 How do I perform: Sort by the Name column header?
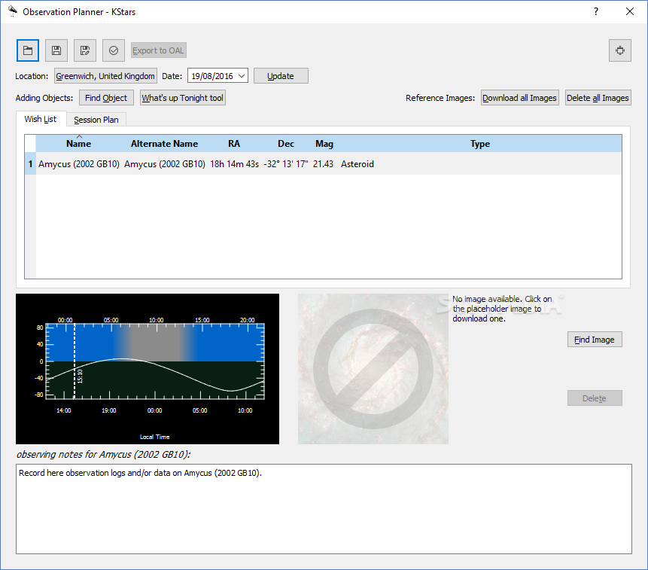(x=78, y=143)
